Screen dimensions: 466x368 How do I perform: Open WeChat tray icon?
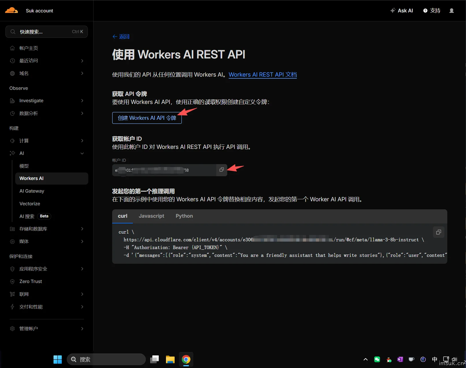[377, 359]
